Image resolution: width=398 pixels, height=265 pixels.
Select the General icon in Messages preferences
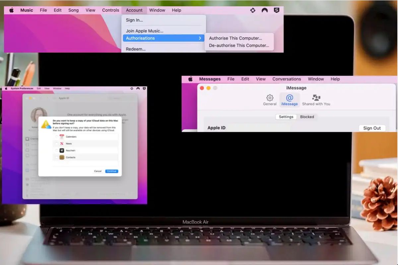click(270, 99)
